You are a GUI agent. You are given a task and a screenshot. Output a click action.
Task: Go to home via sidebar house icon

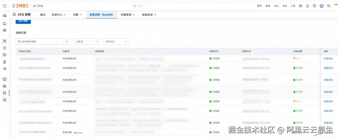tap(4, 23)
